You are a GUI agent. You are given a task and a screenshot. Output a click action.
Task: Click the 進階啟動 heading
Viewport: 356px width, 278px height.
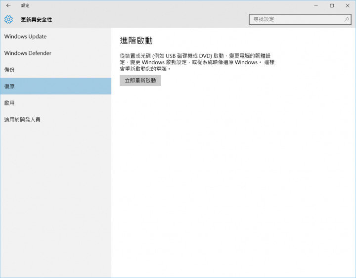(x=136, y=41)
